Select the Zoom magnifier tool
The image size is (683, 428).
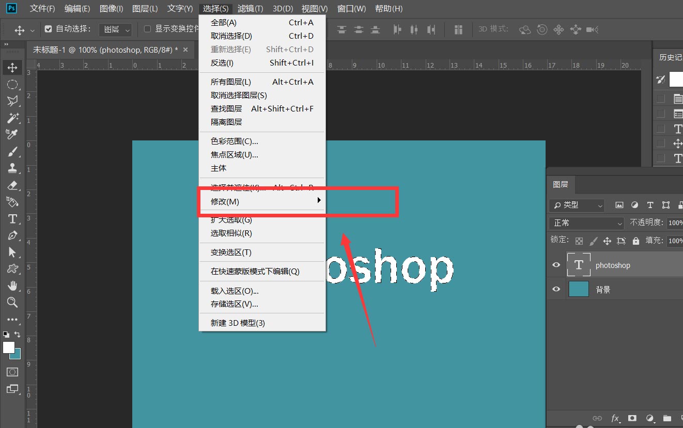point(12,302)
